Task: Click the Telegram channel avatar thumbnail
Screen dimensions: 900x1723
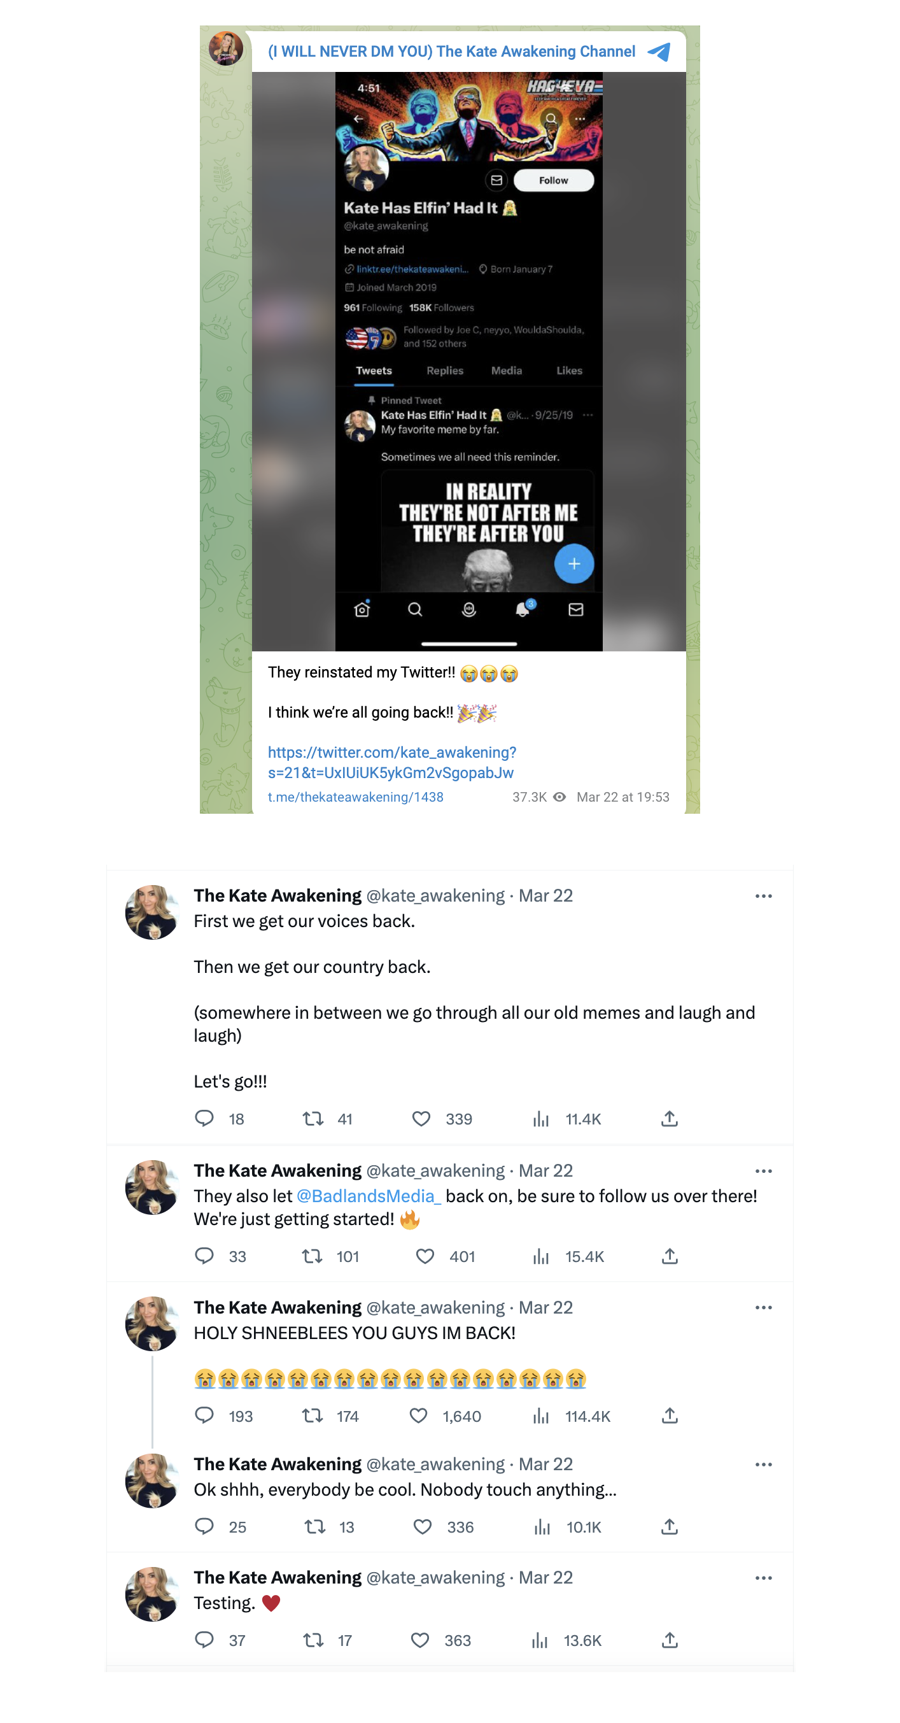Action: (226, 48)
